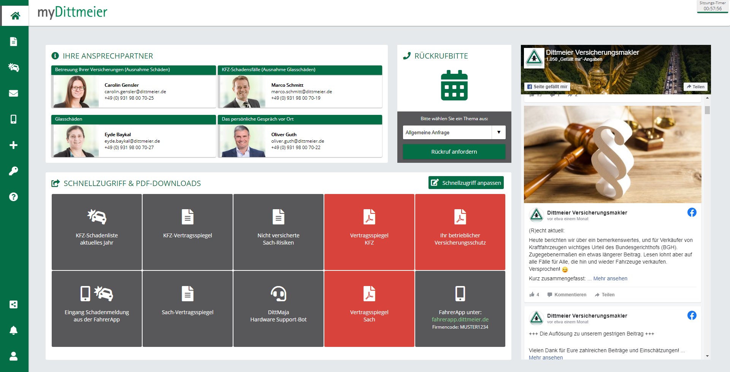Click the email oliver.guth@dittmeier.de
This screenshot has width=730, height=372.
297,141
